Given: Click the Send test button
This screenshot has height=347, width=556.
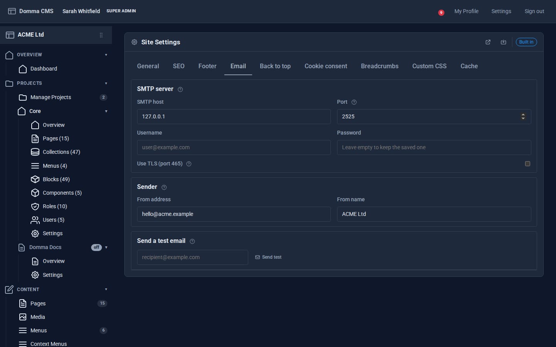Looking at the screenshot, I should (x=268, y=257).
